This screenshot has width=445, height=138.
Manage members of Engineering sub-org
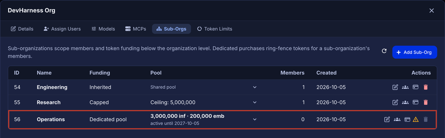pos(405,87)
